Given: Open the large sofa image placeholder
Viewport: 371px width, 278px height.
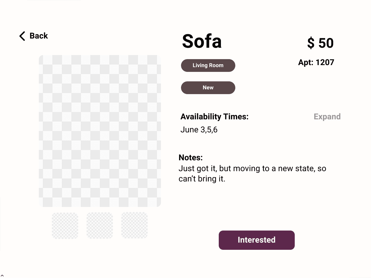Looking at the screenshot, I should (x=100, y=131).
